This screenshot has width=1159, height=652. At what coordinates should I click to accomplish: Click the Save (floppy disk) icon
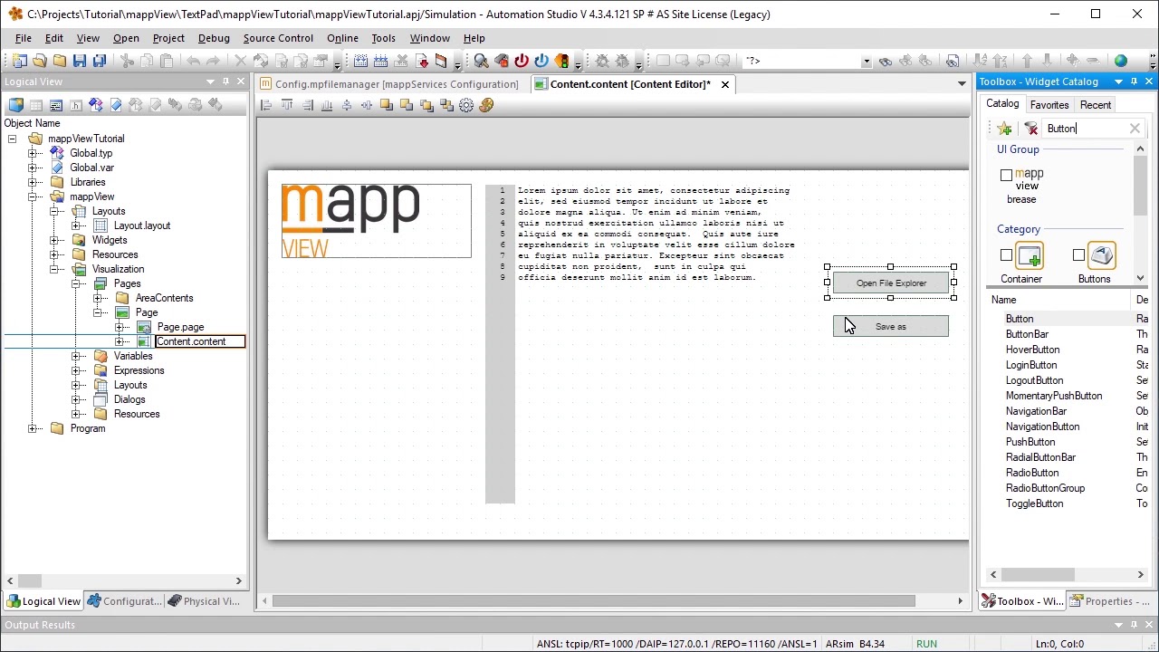coord(80,61)
